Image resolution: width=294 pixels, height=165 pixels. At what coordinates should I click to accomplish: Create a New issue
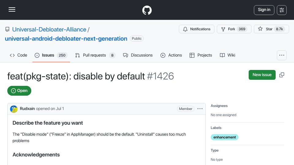(x=262, y=75)
